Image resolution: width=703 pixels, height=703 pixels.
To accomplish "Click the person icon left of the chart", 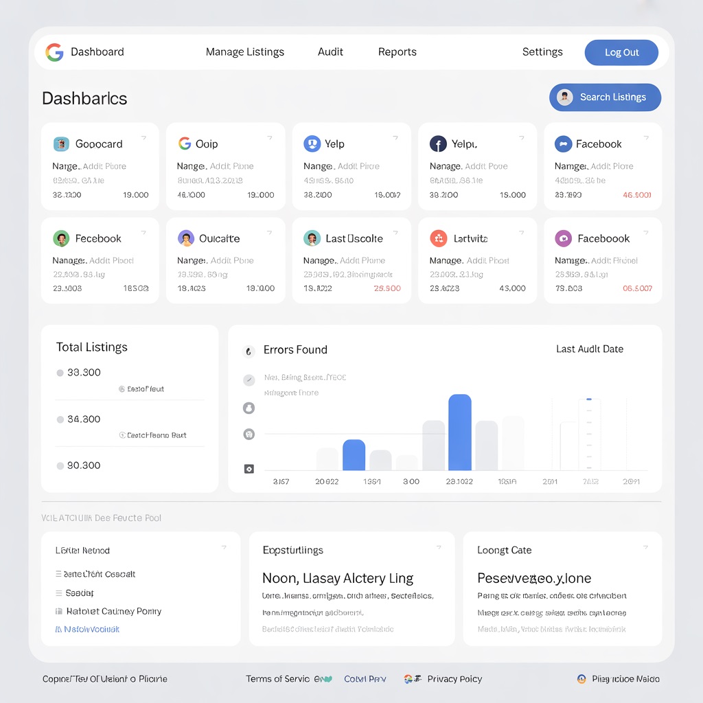I will tap(249, 408).
